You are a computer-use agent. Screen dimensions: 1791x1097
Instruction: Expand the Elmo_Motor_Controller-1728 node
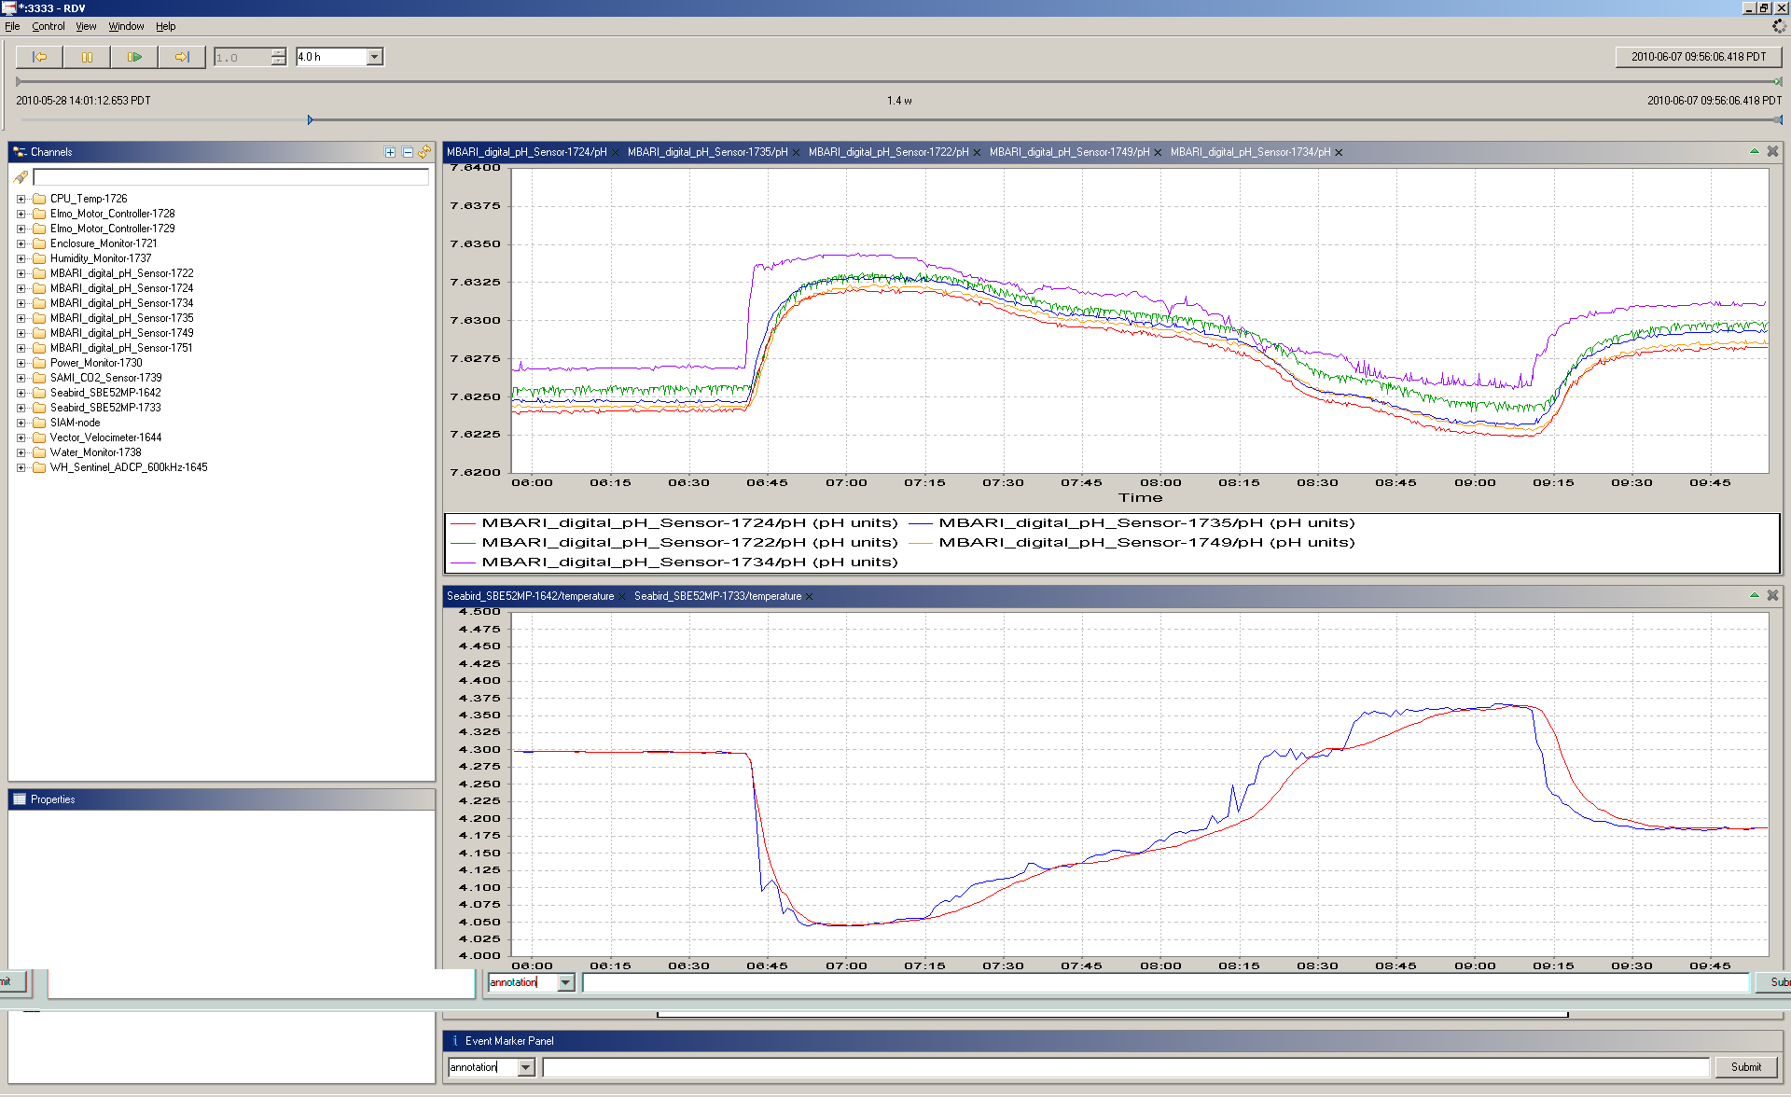coord(21,214)
